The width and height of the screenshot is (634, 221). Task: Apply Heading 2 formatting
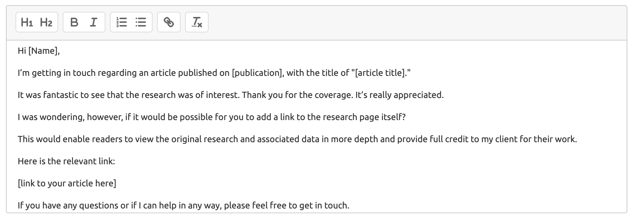46,22
